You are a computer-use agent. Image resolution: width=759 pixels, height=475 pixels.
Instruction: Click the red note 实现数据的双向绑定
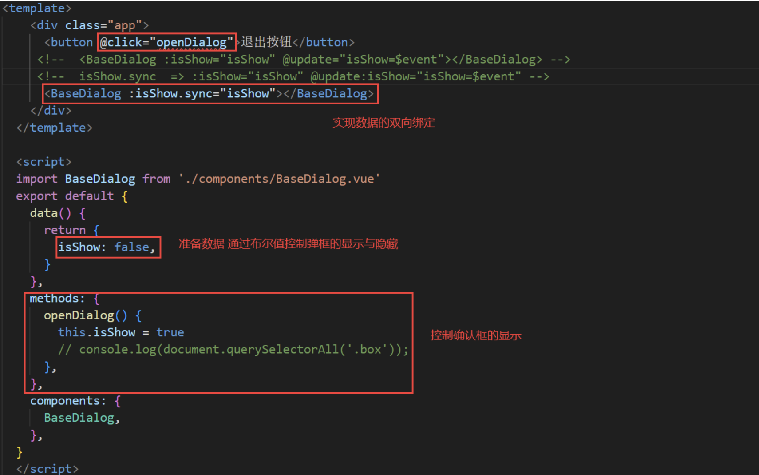(x=383, y=123)
